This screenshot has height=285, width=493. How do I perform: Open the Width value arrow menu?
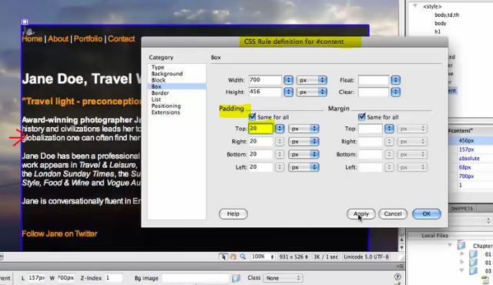click(x=288, y=80)
